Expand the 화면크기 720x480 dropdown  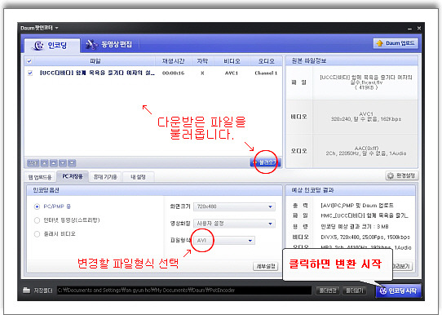(x=234, y=206)
